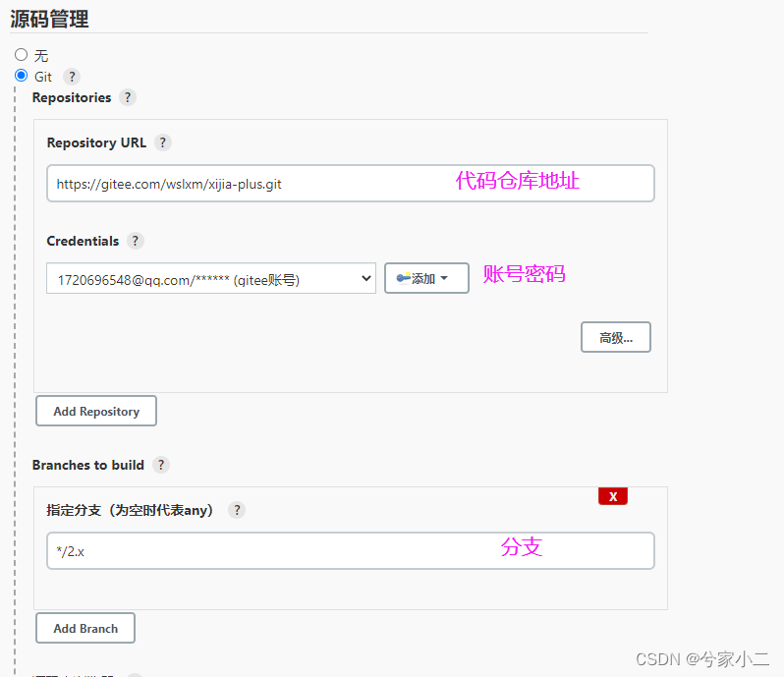This screenshot has height=677, width=784.
Task: Open help icon next to Branches to build
Action: (160, 465)
